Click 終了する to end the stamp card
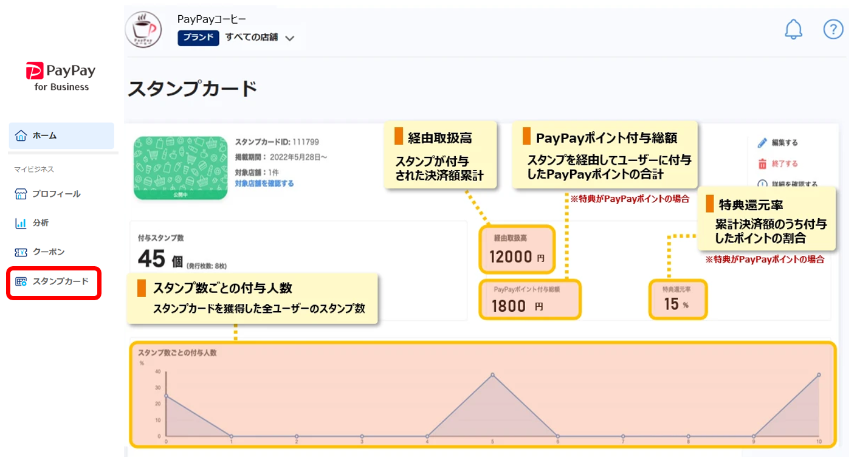 pyautogui.click(x=785, y=164)
